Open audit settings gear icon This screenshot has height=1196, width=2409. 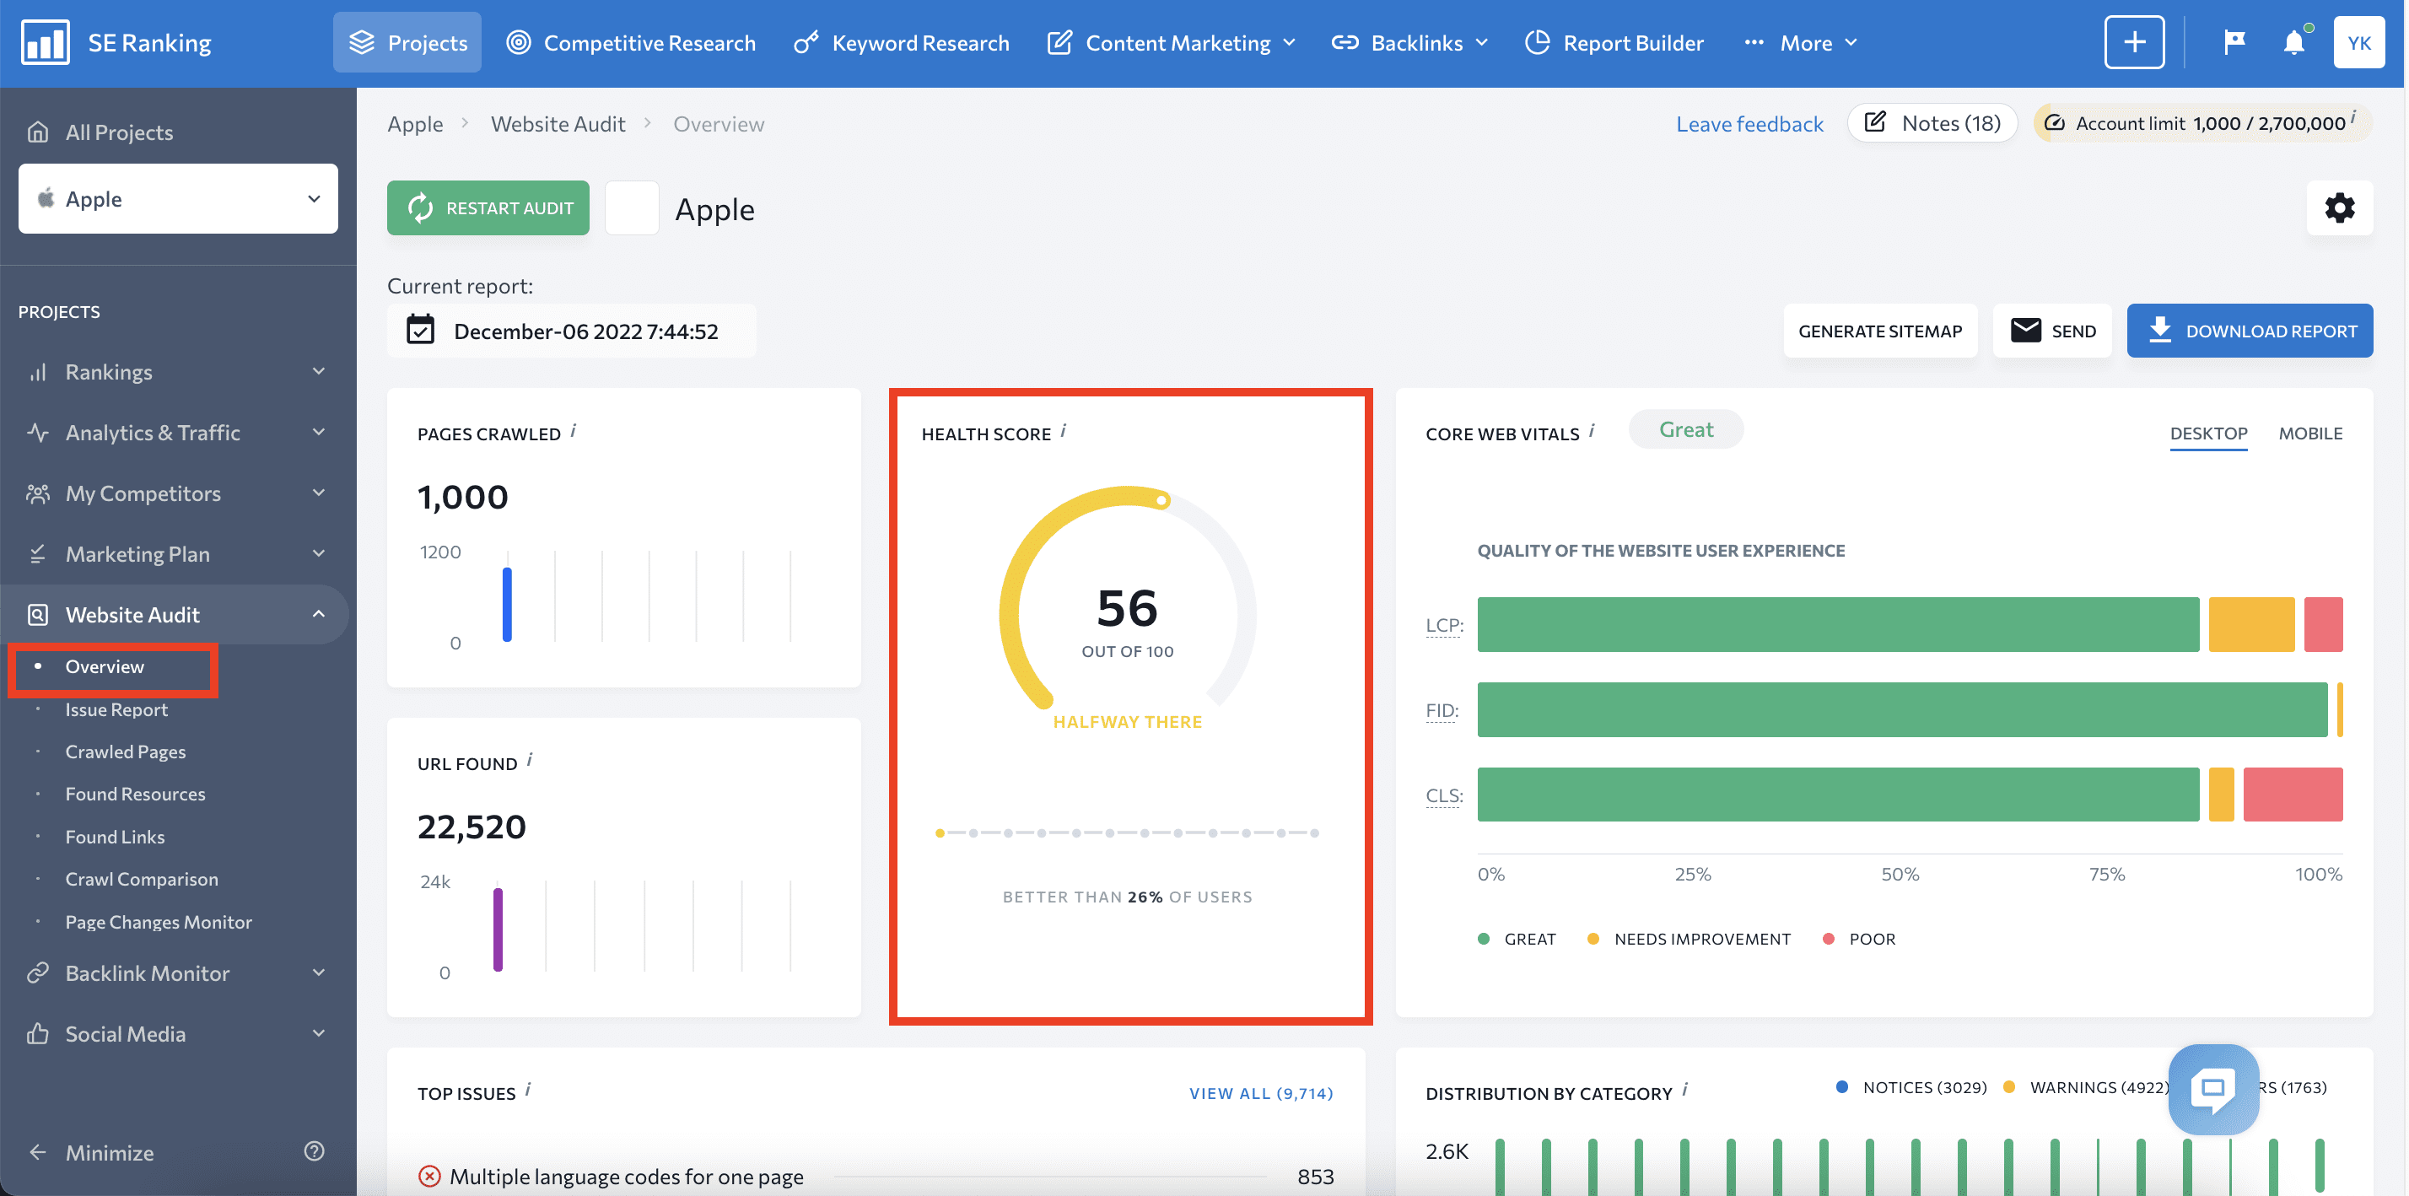click(x=2340, y=207)
